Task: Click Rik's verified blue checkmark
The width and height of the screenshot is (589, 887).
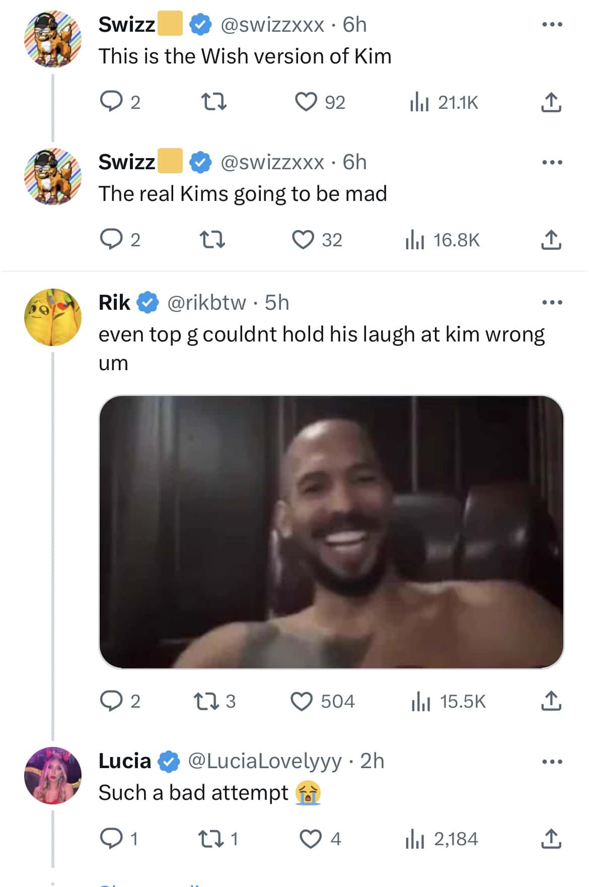Action: [148, 303]
